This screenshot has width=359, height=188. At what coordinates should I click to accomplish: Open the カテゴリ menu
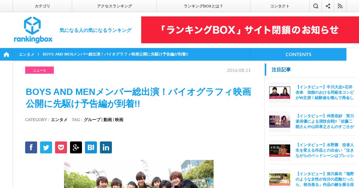tap(42, 6)
